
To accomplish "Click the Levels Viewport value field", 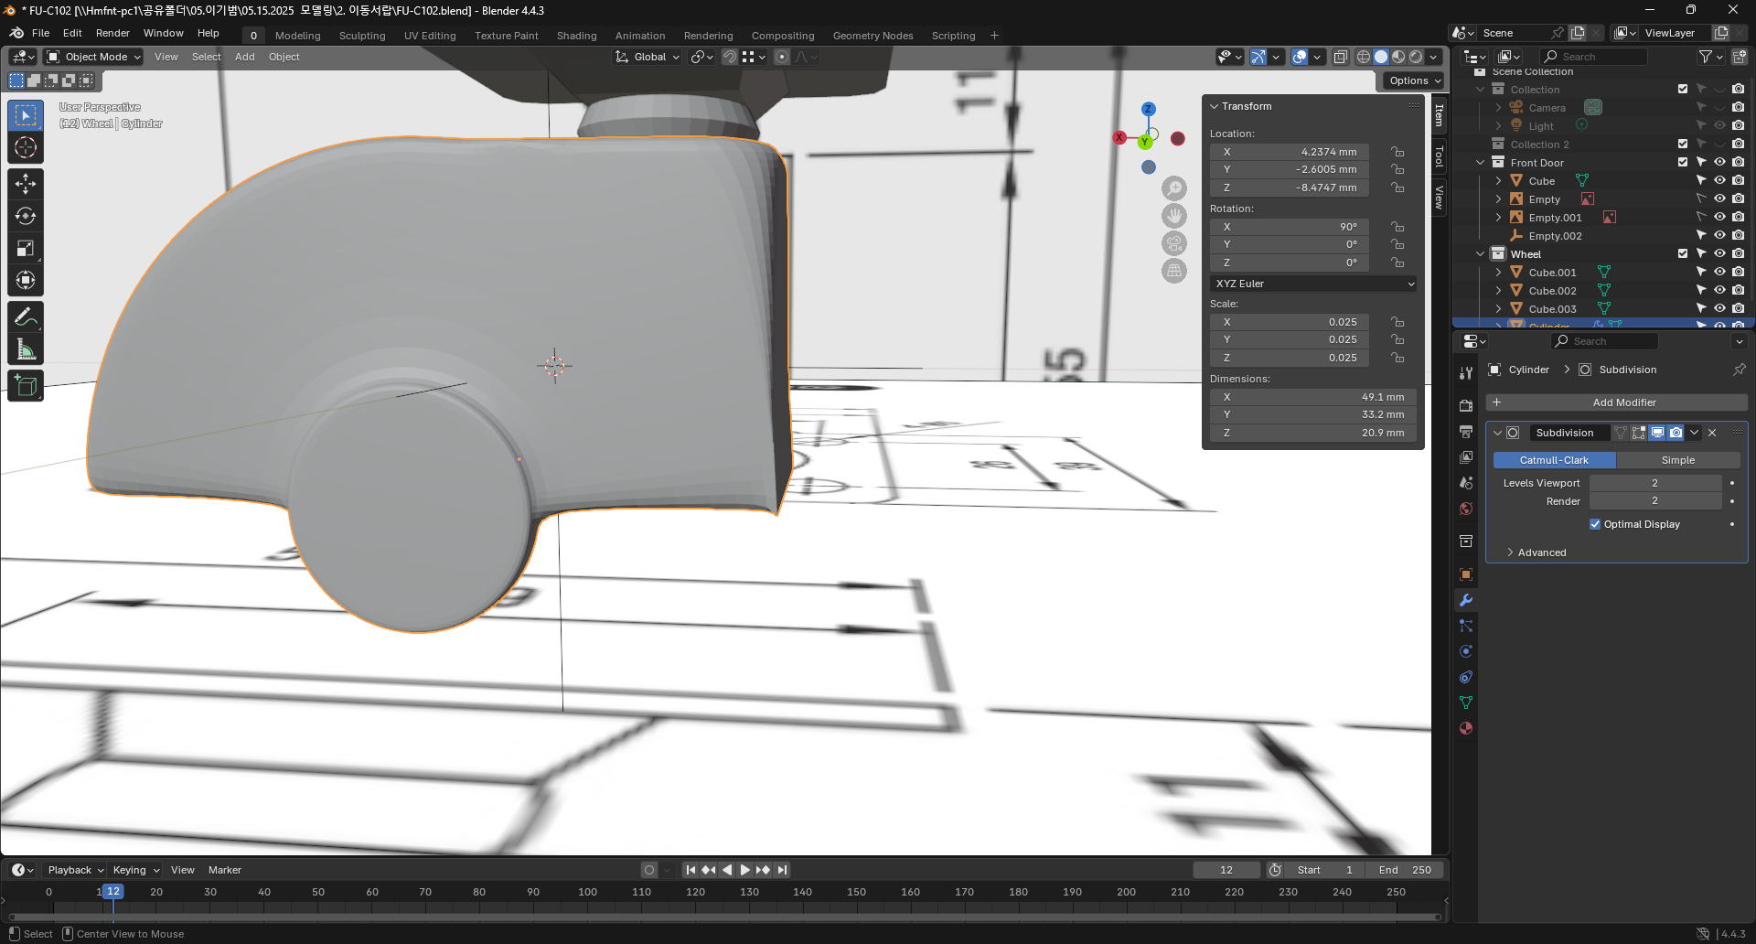I will click(x=1654, y=483).
